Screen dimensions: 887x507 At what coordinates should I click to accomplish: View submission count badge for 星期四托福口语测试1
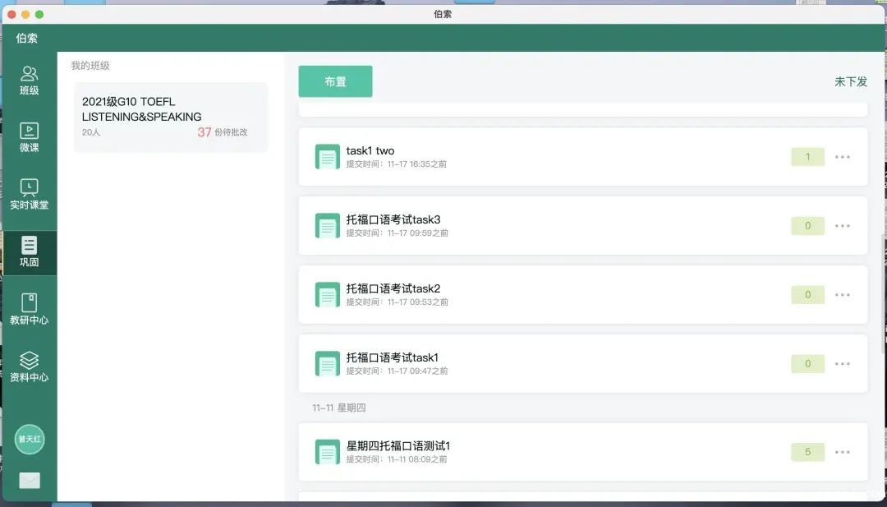pos(807,452)
